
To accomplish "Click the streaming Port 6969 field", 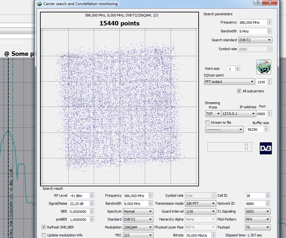I will coord(262,114).
